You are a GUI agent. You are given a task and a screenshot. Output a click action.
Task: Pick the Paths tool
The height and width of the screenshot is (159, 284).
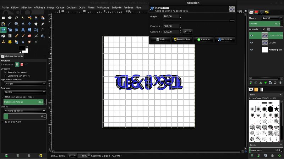pos(4,24)
